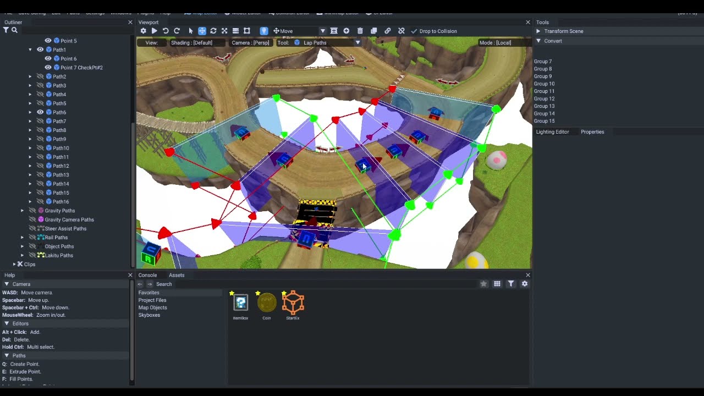Click the align icon after Move dropdown
The image size is (704, 396).
coord(334,31)
